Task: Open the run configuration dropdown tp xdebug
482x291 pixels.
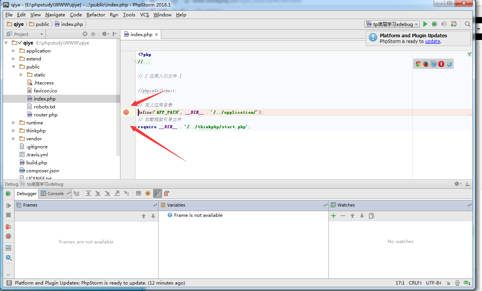Action: [392, 24]
